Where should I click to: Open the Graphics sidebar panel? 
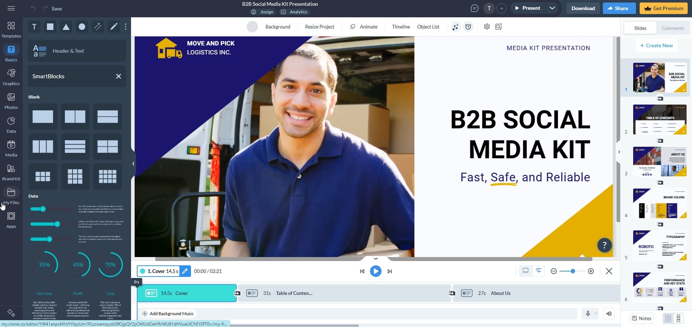pos(11,77)
